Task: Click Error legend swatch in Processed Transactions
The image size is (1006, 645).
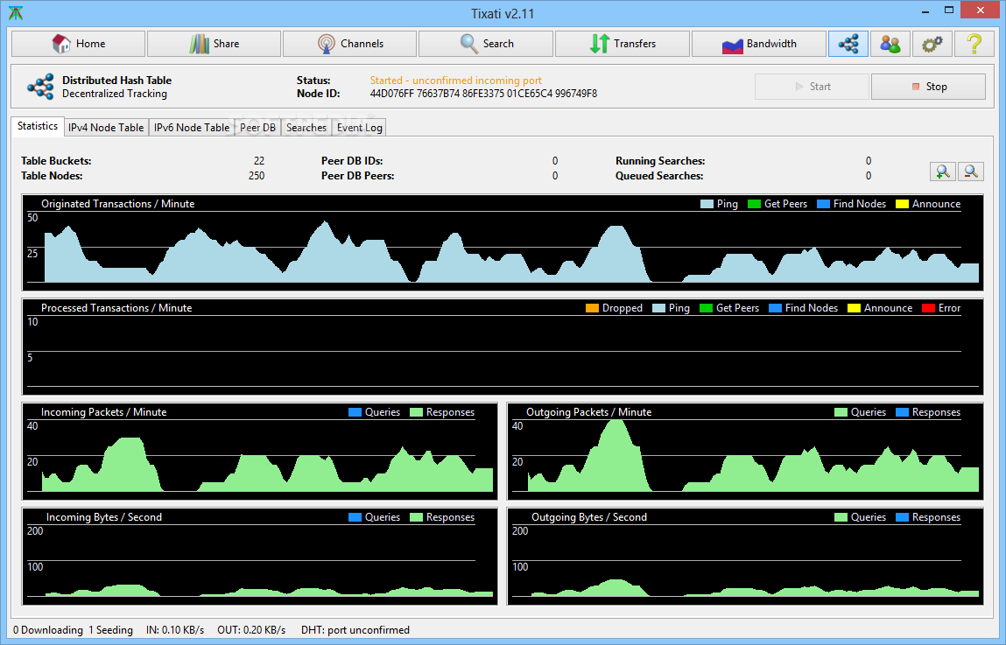Action: point(928,308)
